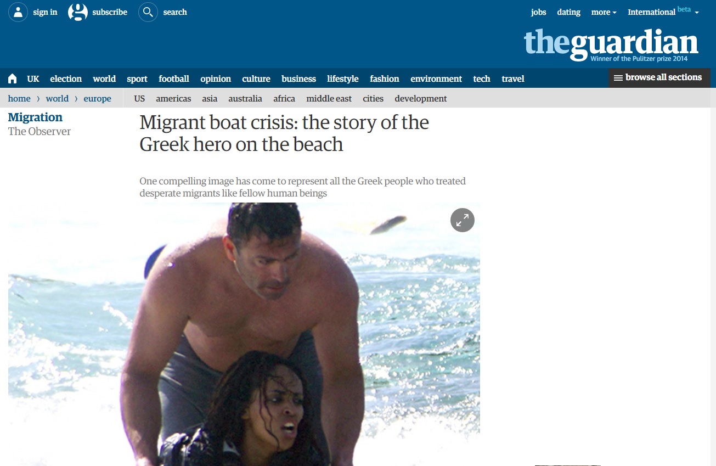Screen dimensions: 716x466
Task: Go to homepage with house icon
Action: click(x=12, y=78)
